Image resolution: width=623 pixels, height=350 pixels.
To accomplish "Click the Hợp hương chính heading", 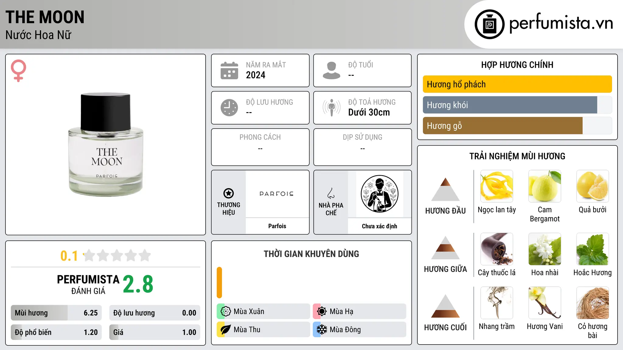I will click(x=517, y=65).
